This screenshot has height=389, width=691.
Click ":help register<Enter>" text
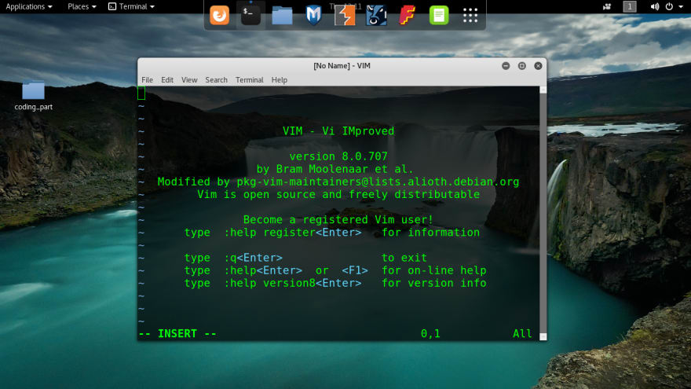(x=293, y=233)
